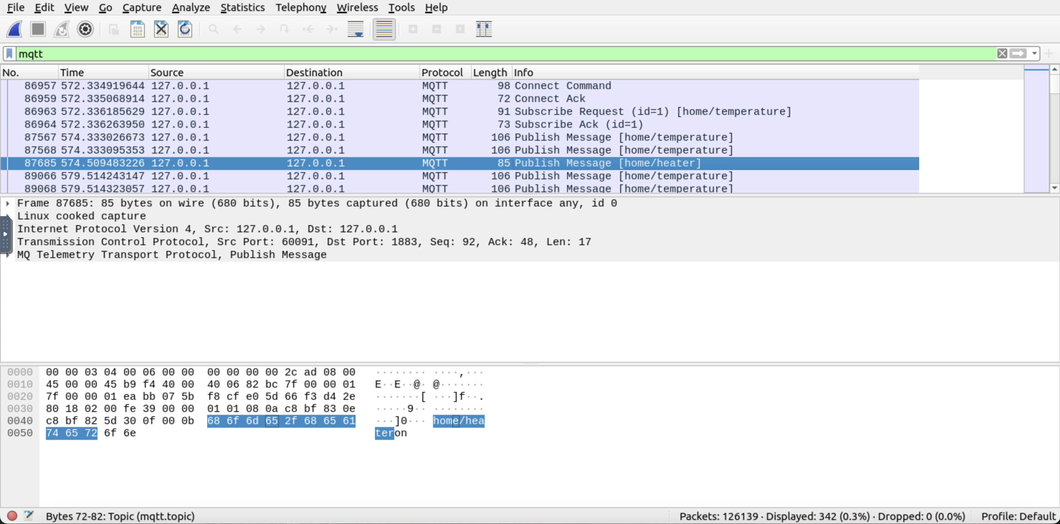The height and width of the screenshot is (524, 1060).
Task: Toggle packet list colorization
Action: pos(384,29)
